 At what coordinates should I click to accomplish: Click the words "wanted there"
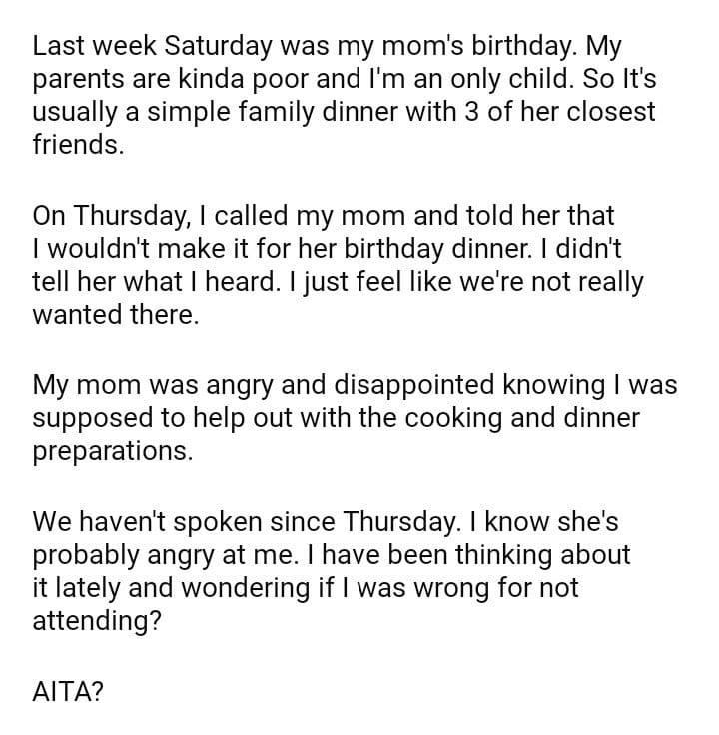[114, 315]
